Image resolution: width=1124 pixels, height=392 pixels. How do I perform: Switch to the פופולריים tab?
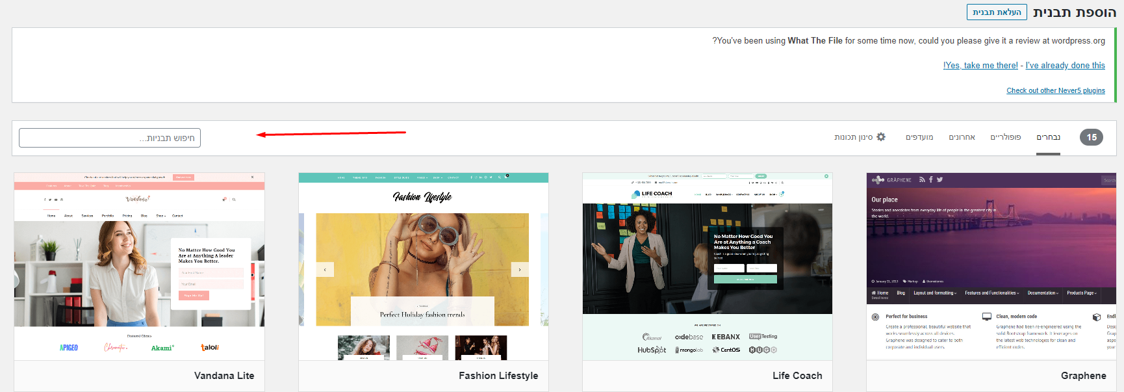[x=1006, y=137]
